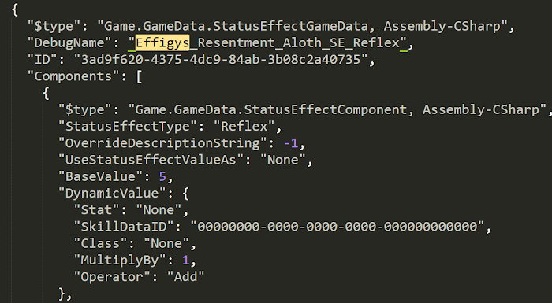Click the SkillDataID zero GUID value

point(338,227)
